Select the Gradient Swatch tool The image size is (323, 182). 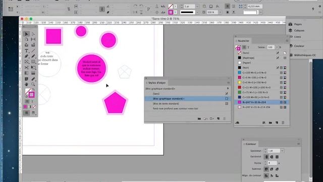pyautogui.click(x=26, y=73)
